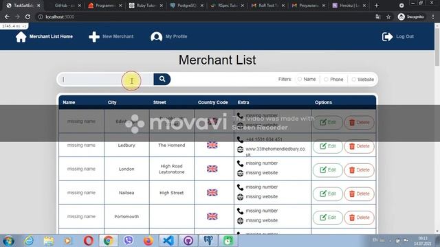
Task: Click the 'High Road Leytonstone' cell
Action: coord(171,169)
